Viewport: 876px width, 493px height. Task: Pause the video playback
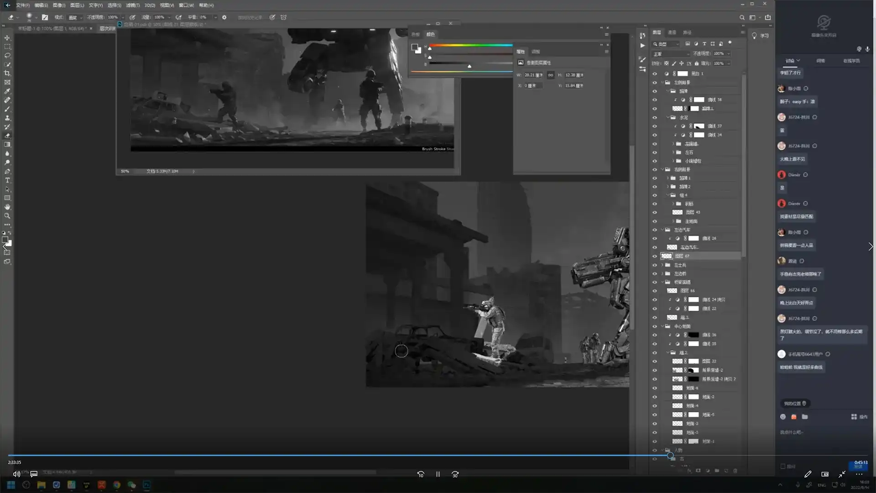click(x=438, y=474)
